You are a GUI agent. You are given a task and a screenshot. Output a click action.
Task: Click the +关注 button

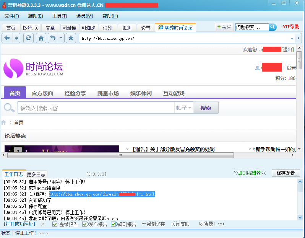(224, 27)
